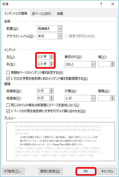Open タブ設定 tab settings button

coord(13,171)
